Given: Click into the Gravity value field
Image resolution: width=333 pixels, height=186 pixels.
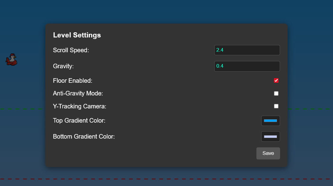Looking at the screenshot, I should pyautogui.click(x=247, y=66).
